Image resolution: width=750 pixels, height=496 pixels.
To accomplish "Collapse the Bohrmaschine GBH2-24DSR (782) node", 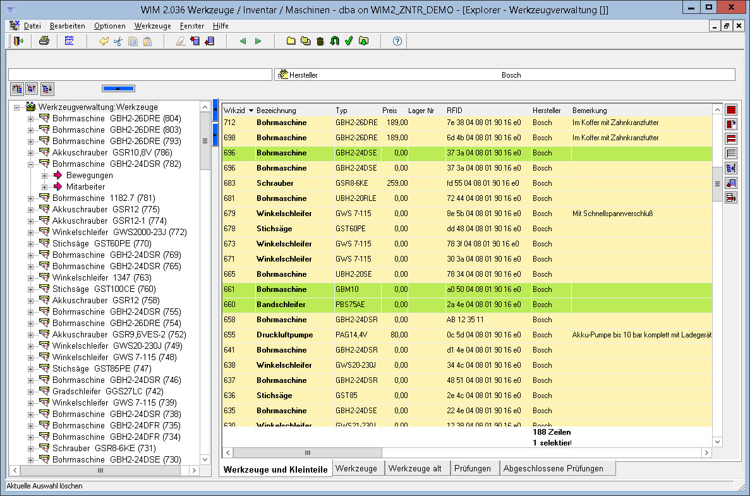I will click(30, 164).
